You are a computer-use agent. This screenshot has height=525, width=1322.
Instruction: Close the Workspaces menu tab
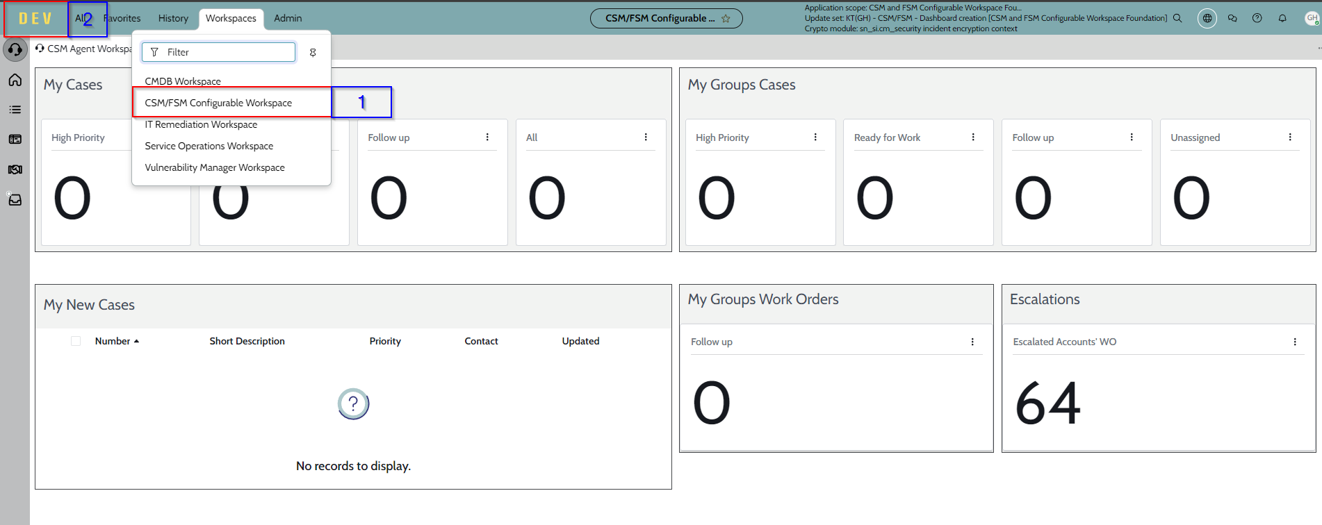coord(231,19)
